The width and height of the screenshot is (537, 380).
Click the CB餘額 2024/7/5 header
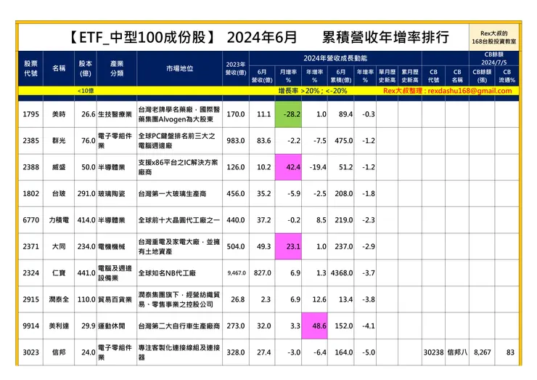[494, 58]
